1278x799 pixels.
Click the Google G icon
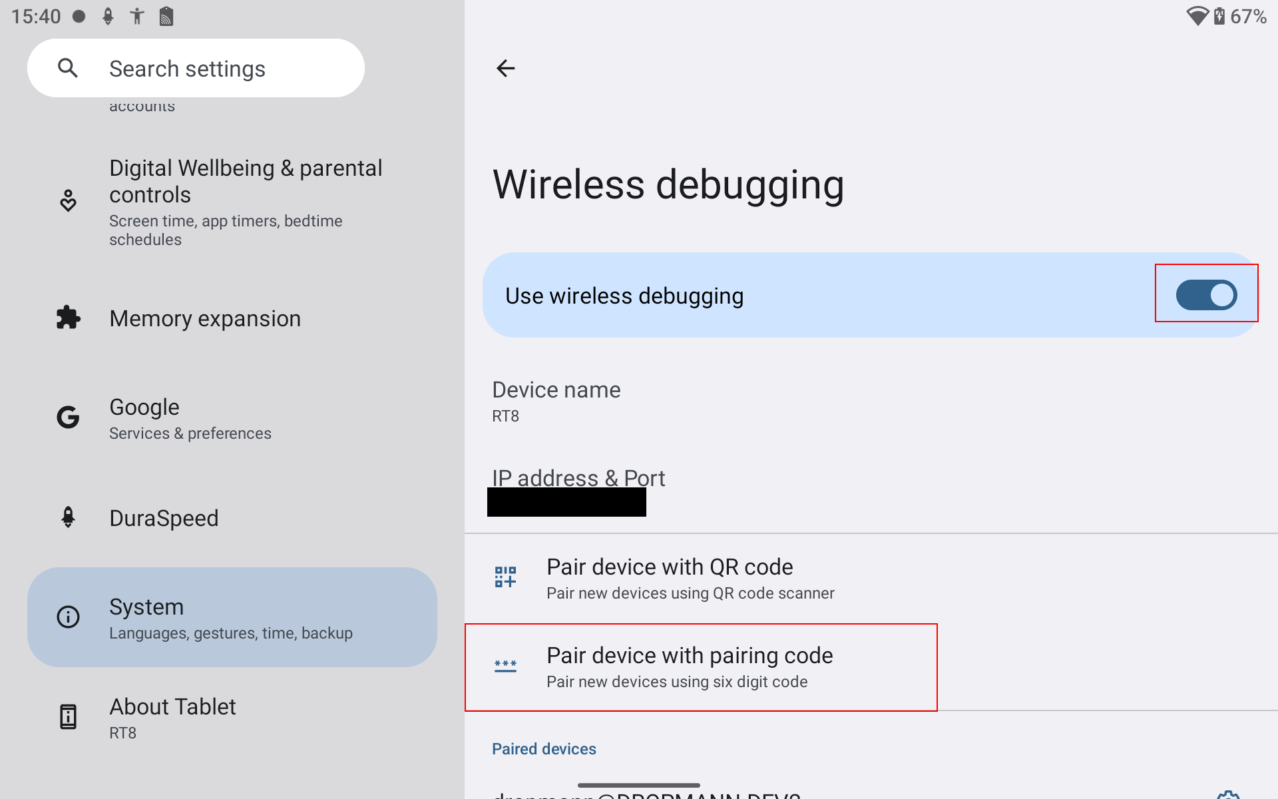tap(68, 417)
